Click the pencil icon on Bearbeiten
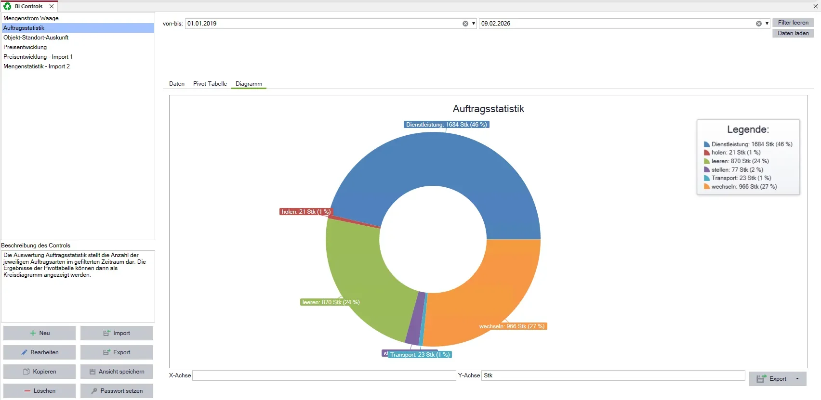The height and width of the screenshot is (400, 821). [24, 352]
